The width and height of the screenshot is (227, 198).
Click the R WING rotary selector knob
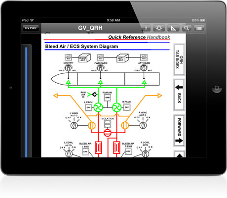(143, 125)
